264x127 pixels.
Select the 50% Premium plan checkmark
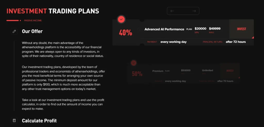pos(134,63)
